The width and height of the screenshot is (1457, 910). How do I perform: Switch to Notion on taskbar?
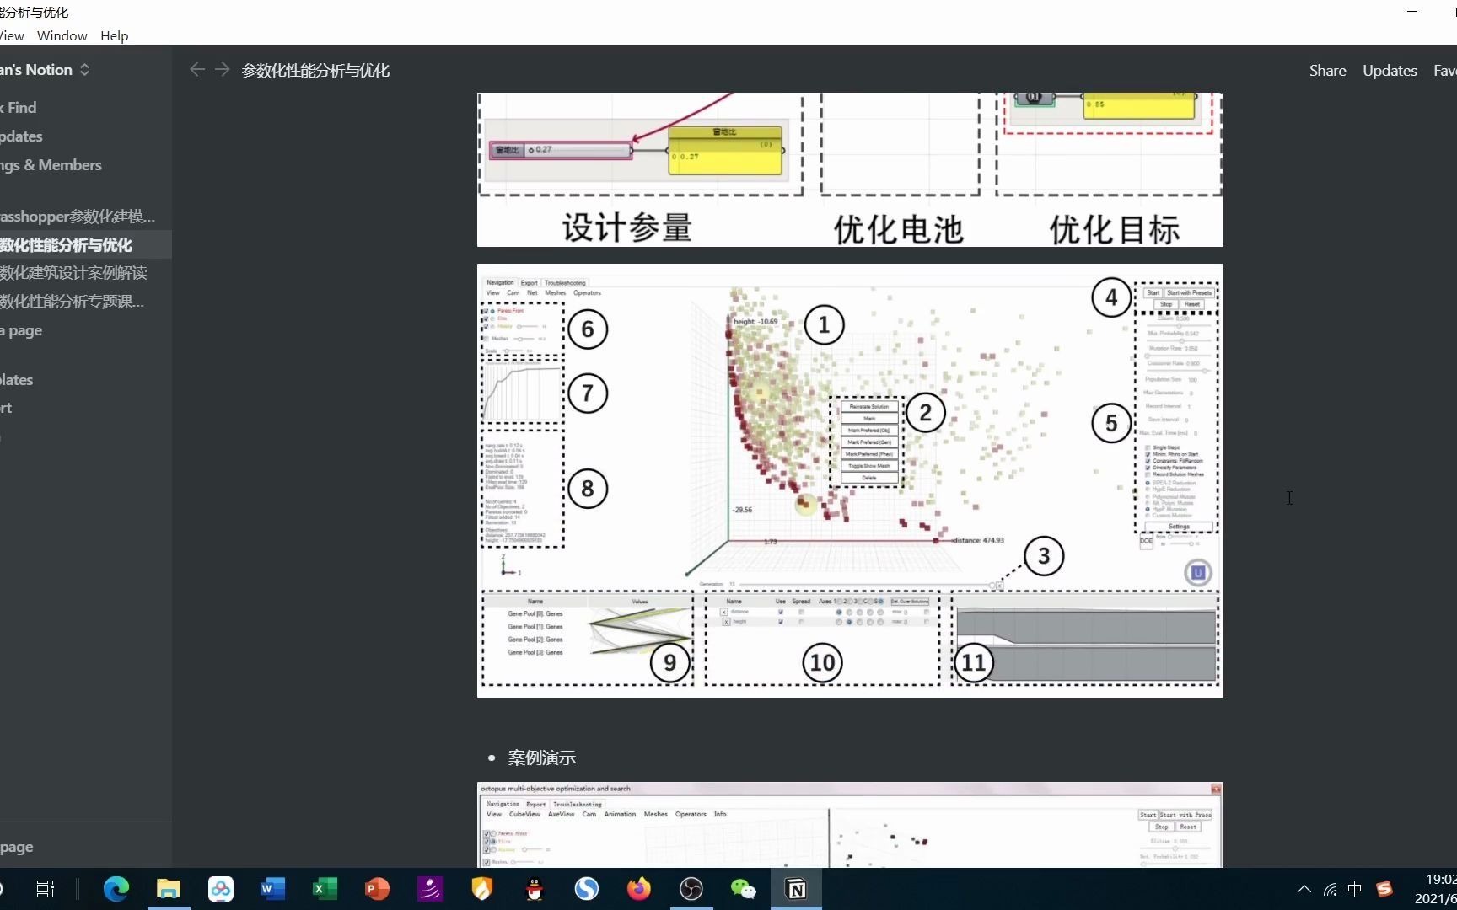tap(796, 889)
